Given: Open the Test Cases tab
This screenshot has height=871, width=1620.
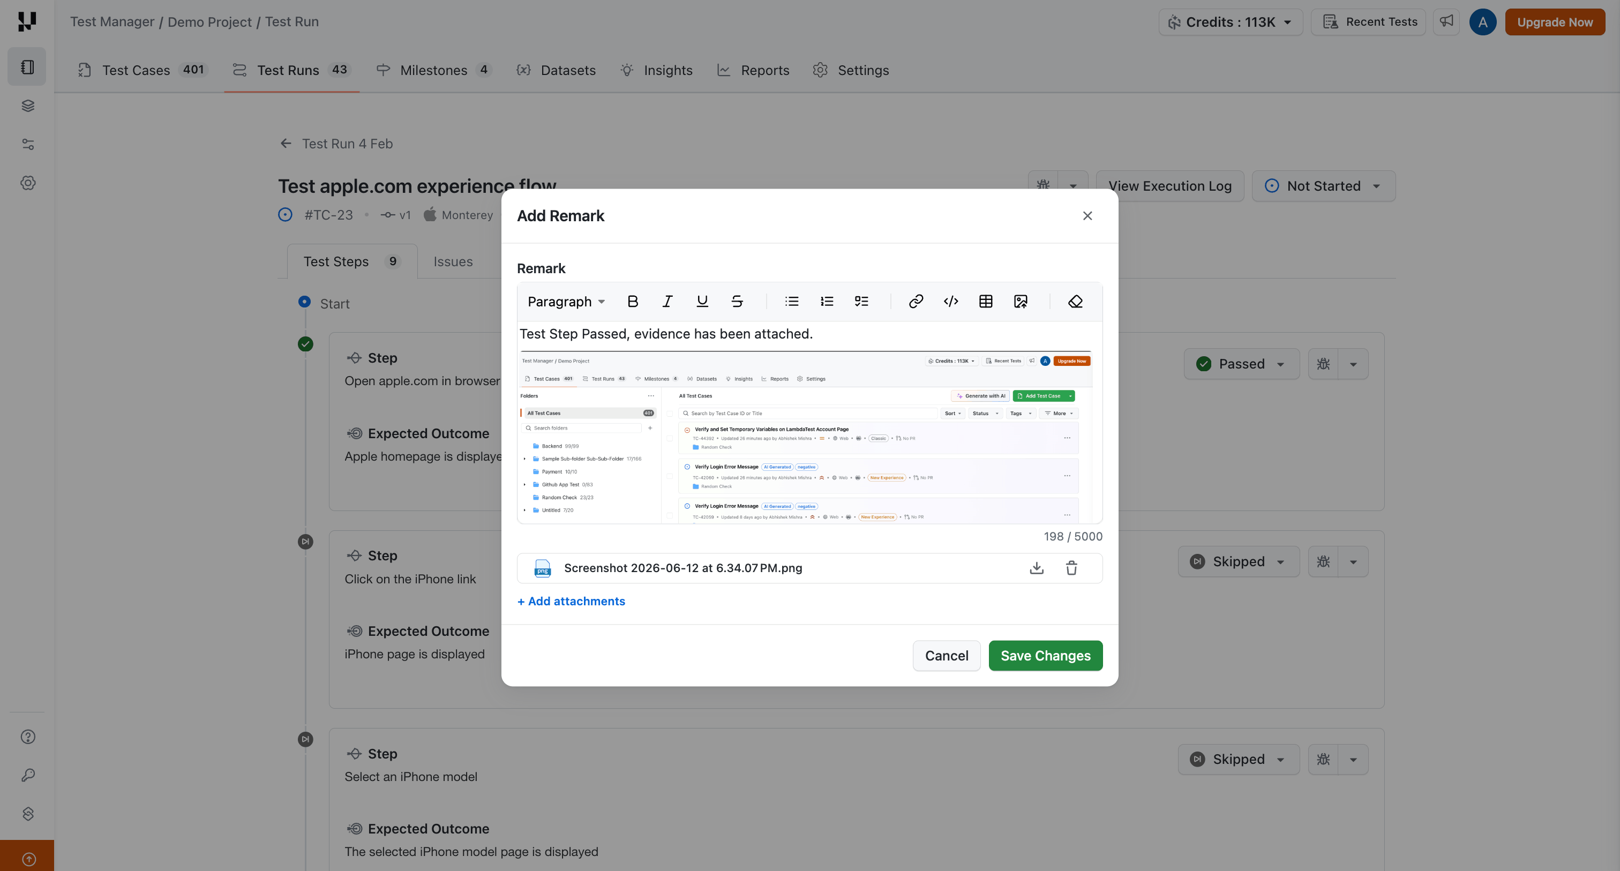Looking at the screenshot, I should (142, 70).
